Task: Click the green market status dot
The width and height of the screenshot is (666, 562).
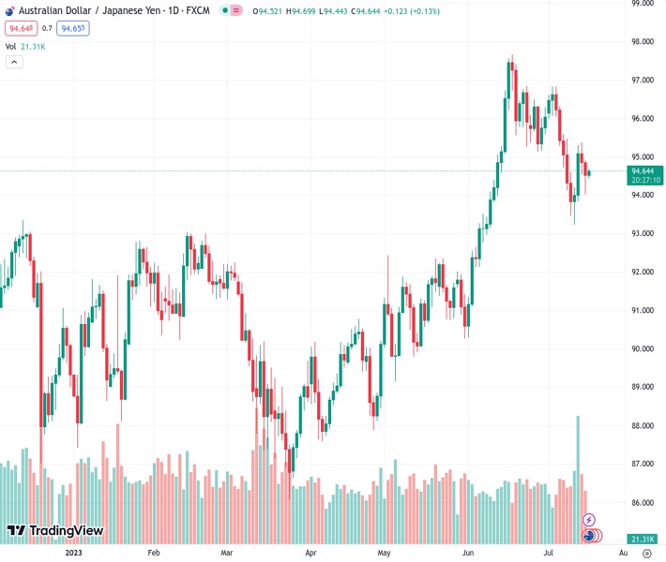Action: pos(223,10)
